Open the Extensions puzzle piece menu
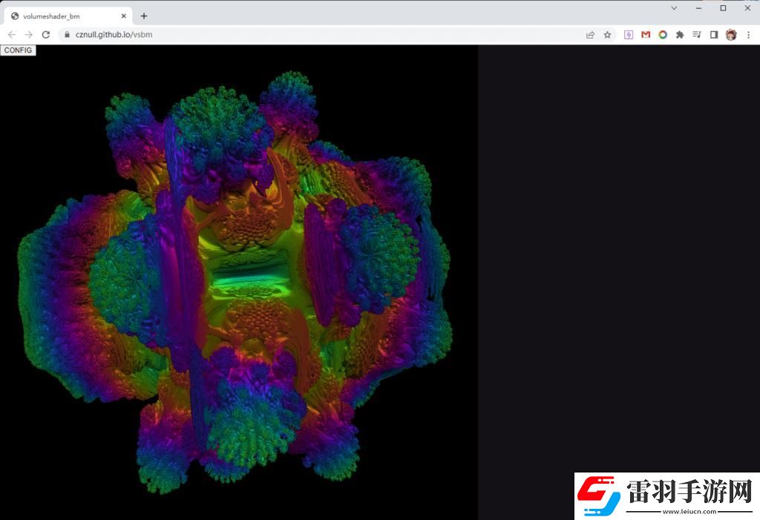The width and height of the screenshot is (760, 520). tap(681, 34)
